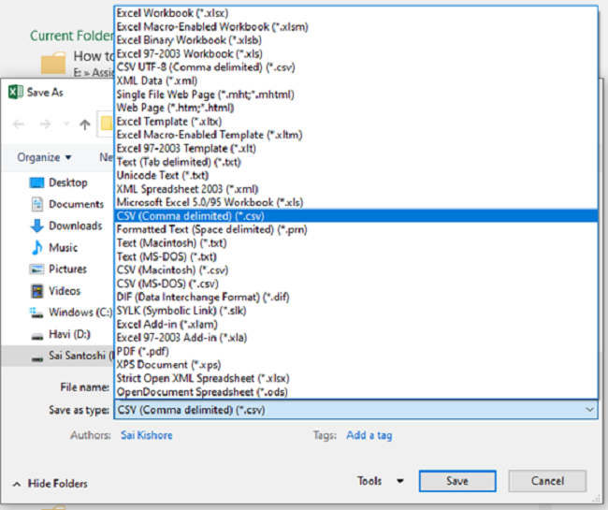Click the Pictures icon in sidebar
The height and width of the screenshot is (510, 608).
[x=36, y=269]
